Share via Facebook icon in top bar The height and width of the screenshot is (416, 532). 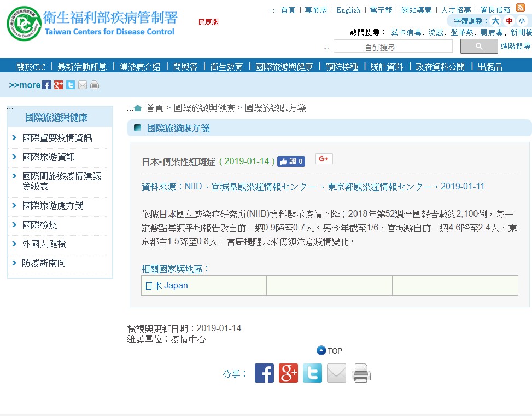tap(46, 85)
